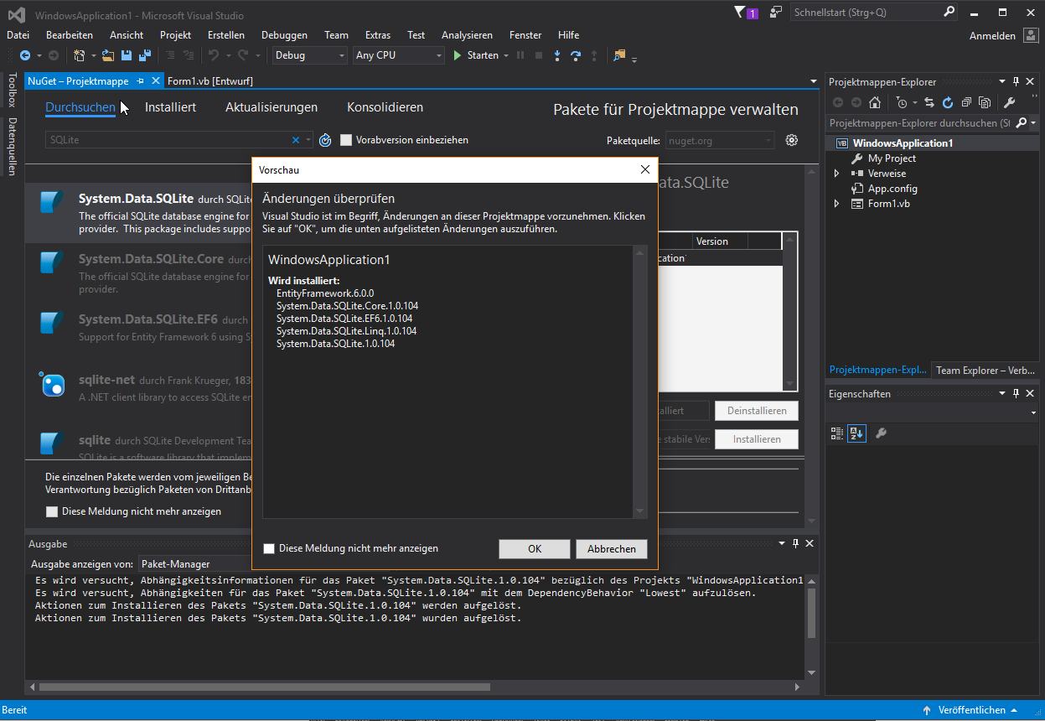Screen dimensions: 1045x721
Task: Click the new project icon in toolbar
Action: (79, 55)
